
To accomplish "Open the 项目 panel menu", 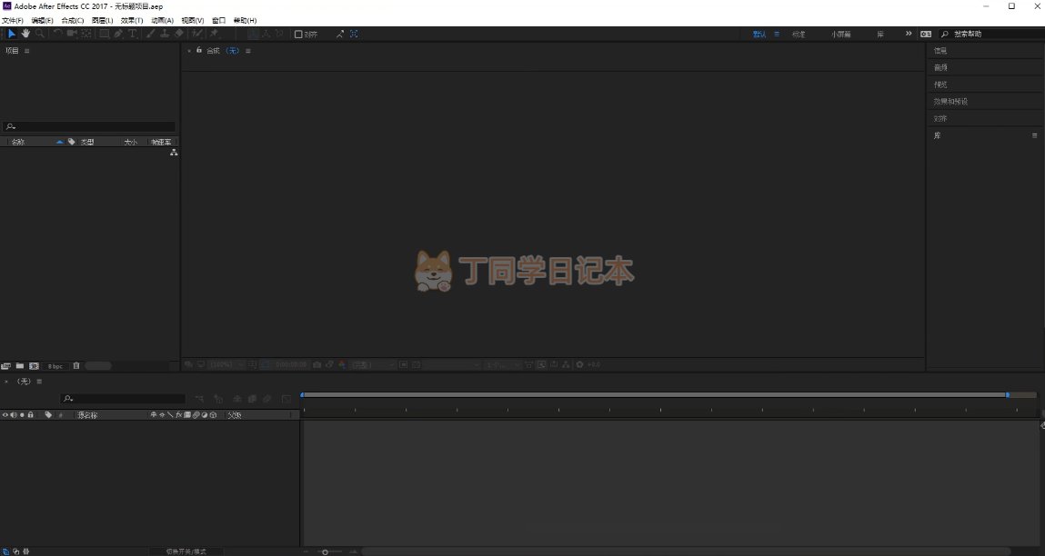I will (26, 51).
